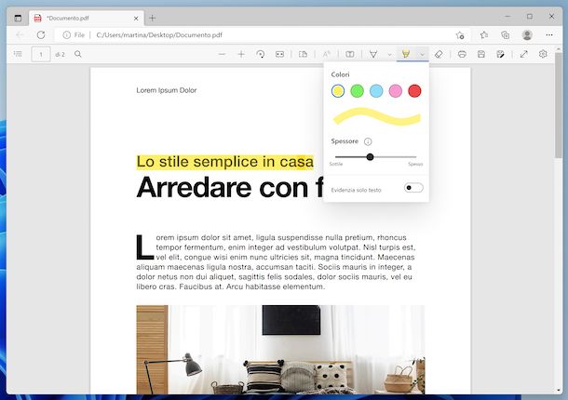568x400 pixels.
Task: Select the Highlighter tool
Action: point(405,55)
